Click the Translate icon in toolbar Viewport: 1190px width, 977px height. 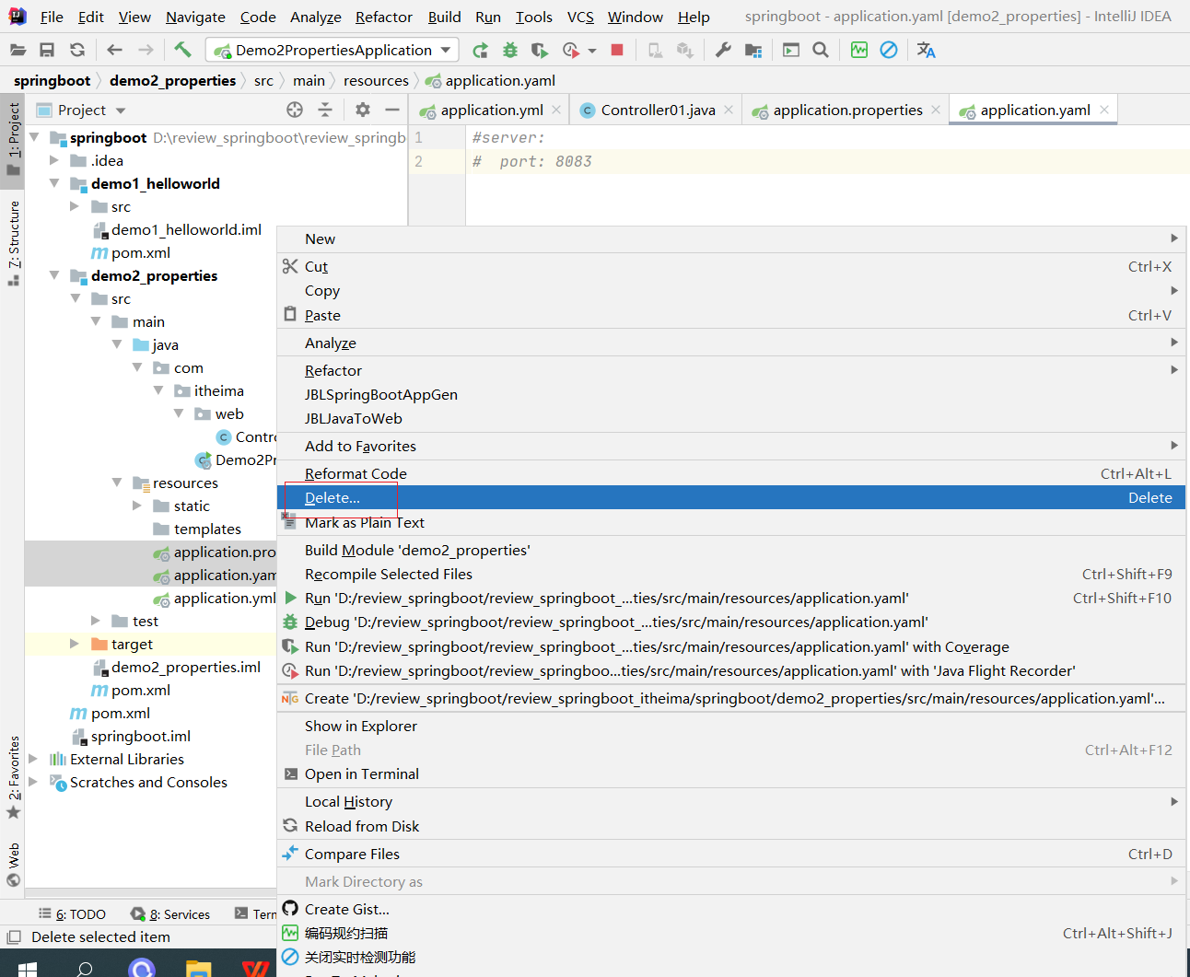926,50
